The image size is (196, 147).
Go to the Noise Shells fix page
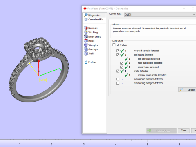click(x=95, y=36)
